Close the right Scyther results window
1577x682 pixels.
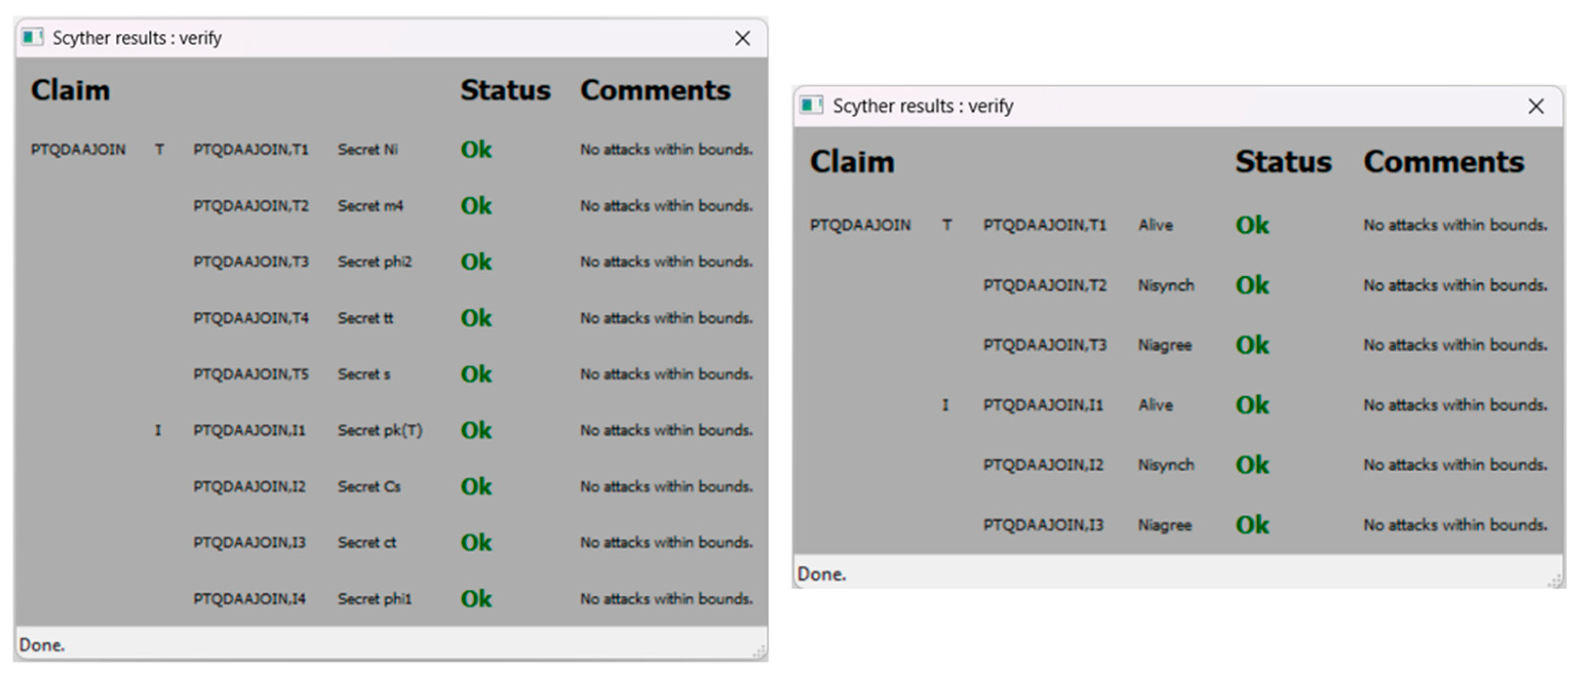click(1536, 106)
